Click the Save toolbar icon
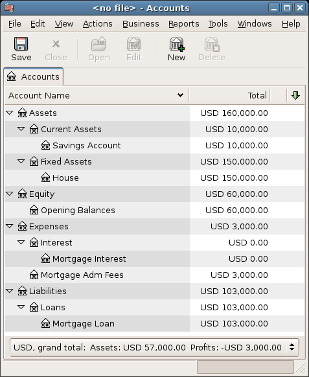Screen dimensions: 309x377 coord(21,44)
